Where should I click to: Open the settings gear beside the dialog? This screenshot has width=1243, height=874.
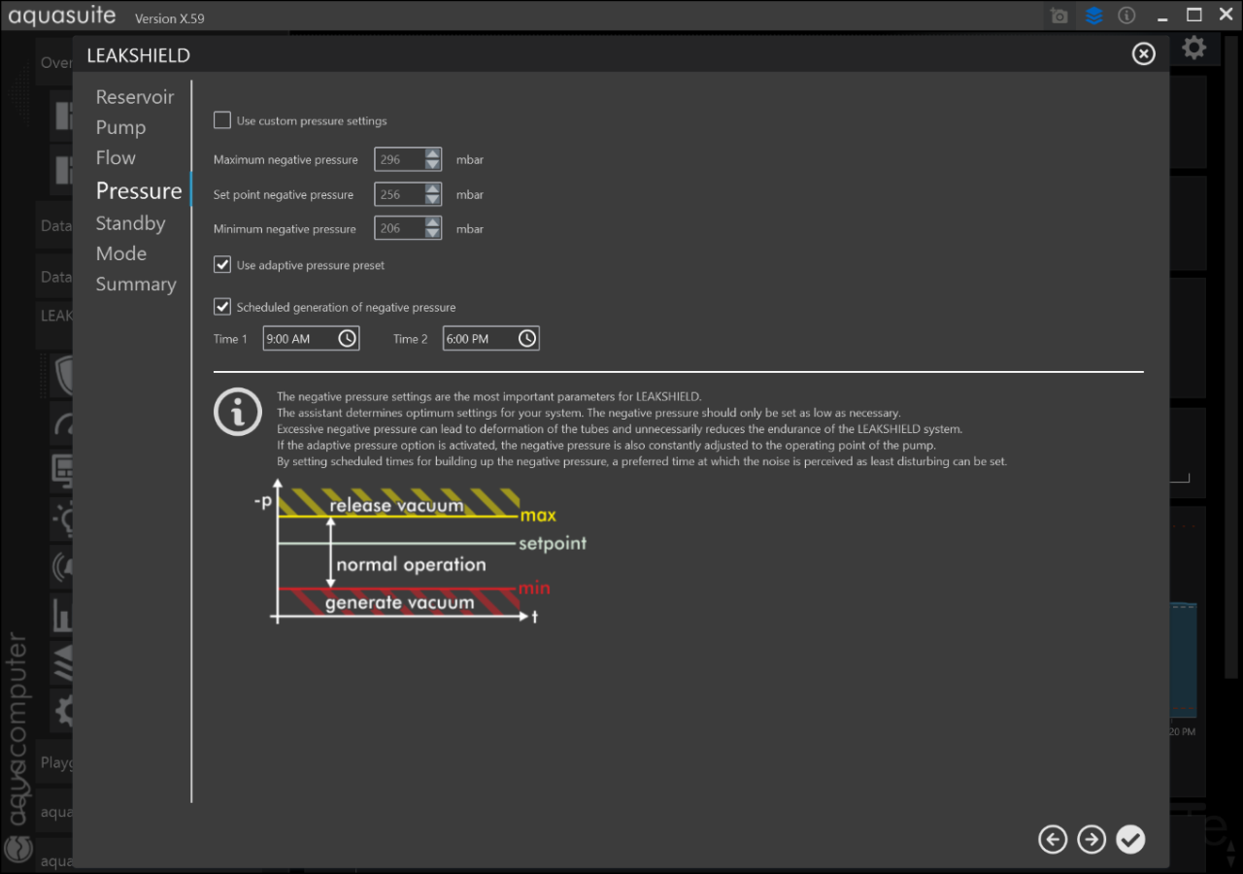[x=1194, y=48]
